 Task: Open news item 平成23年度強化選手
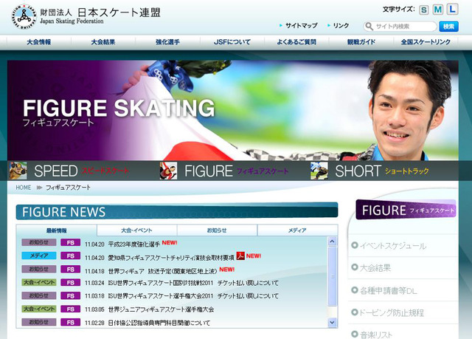(134, 244)
